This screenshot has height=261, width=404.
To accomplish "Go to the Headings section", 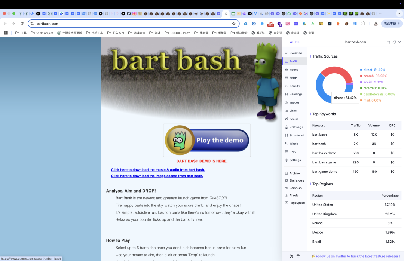I will 294,94.
